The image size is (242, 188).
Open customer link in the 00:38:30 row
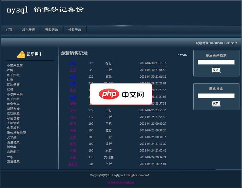coord(73,130)
